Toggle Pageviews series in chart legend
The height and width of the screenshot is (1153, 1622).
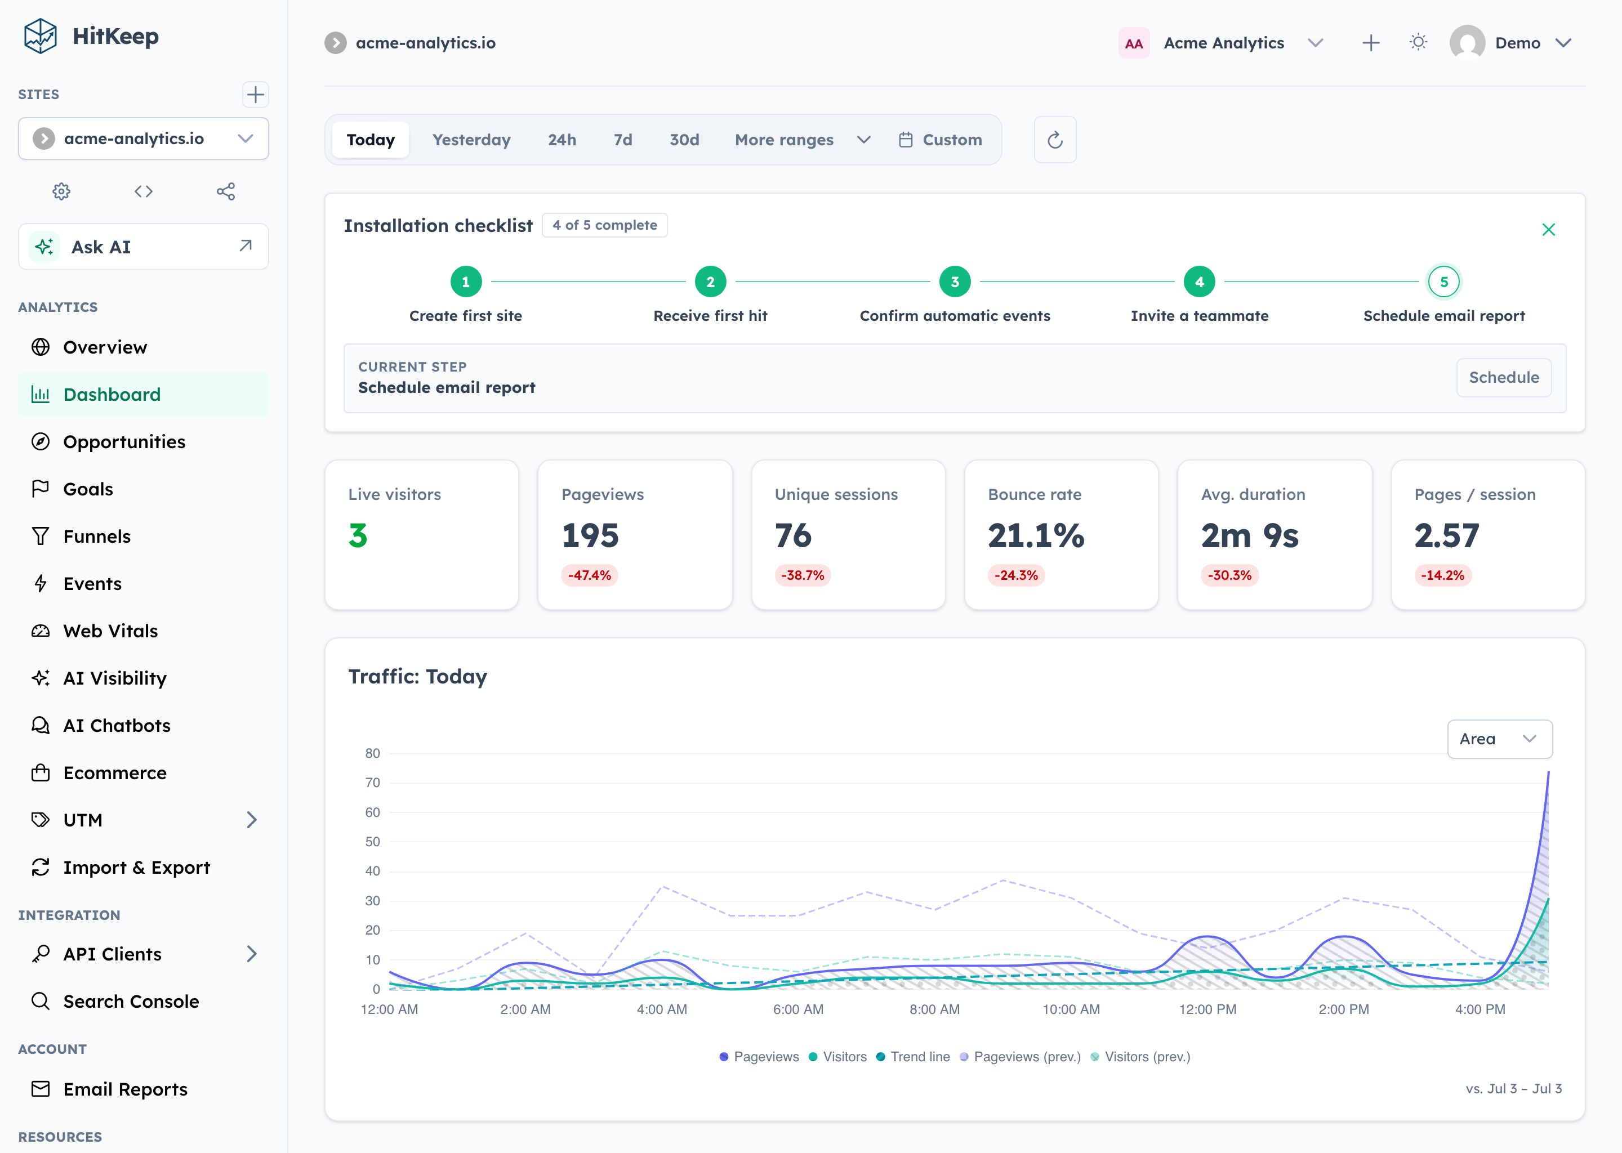click(x=759, y=1056)
